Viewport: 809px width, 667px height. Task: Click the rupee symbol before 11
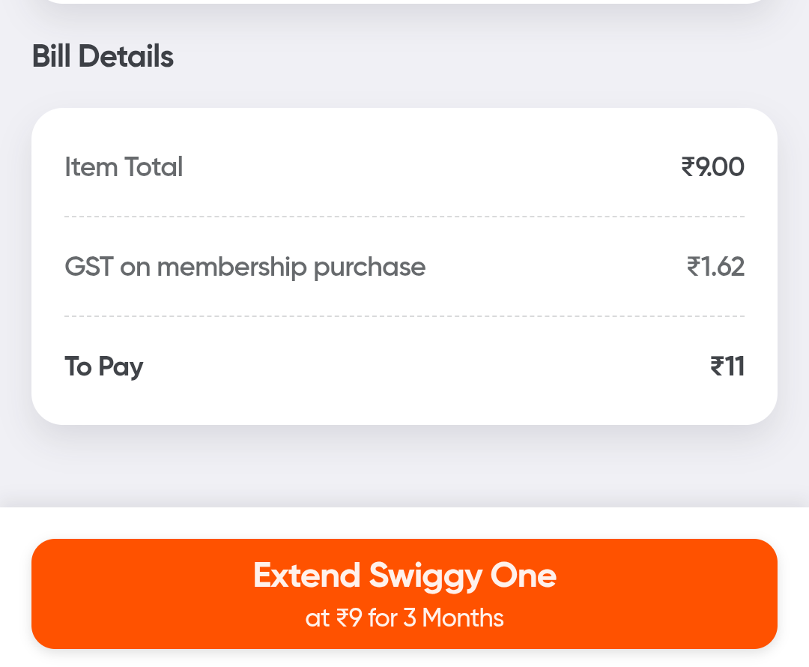coord(717,366)
